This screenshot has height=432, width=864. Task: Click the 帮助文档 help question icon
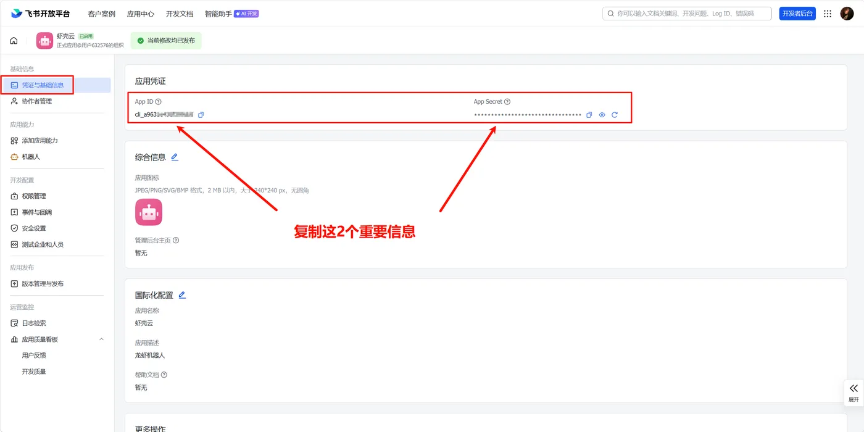pyautogui.click(x=164, y=375)
